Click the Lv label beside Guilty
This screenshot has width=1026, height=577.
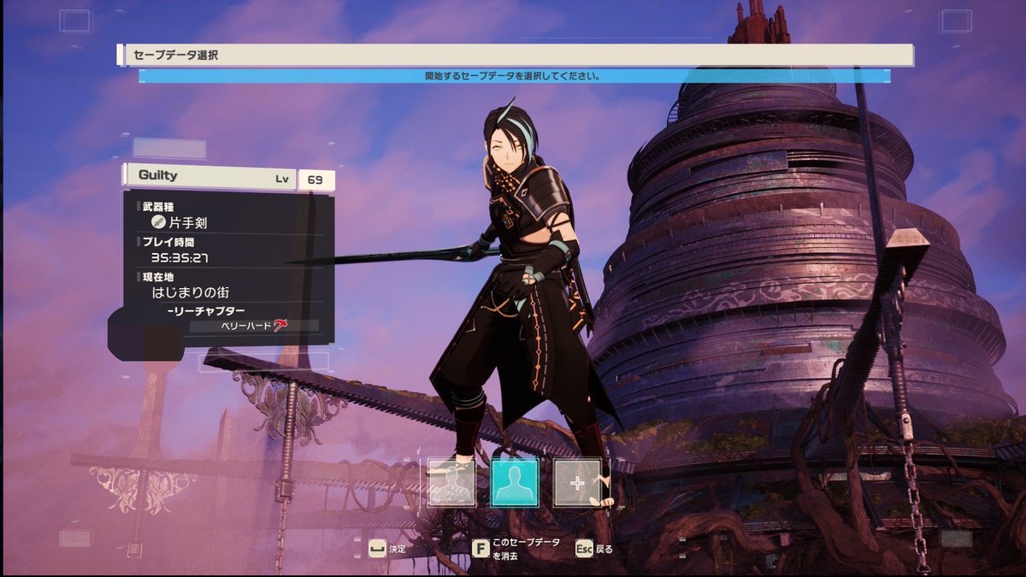[282, 180]
